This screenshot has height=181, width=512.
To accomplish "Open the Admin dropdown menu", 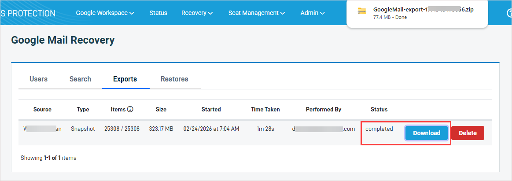I will click(x=313, y=13).
